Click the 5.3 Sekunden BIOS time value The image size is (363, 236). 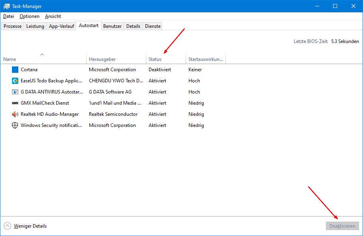[x=345, y=41]
